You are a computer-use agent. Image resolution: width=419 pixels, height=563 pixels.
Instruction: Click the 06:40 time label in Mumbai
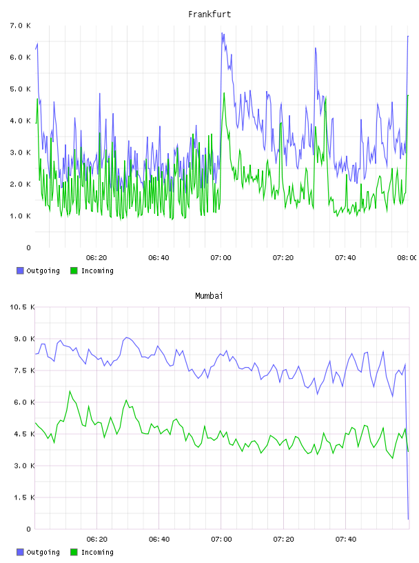pyautogui.click(x=159, y=540)
